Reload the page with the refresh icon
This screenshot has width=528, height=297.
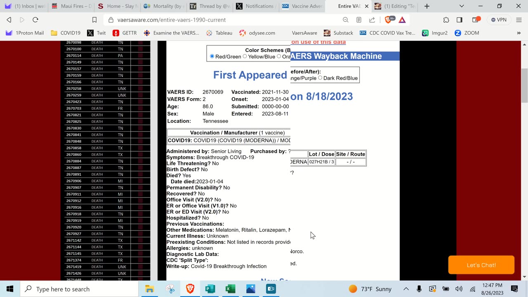35,20
